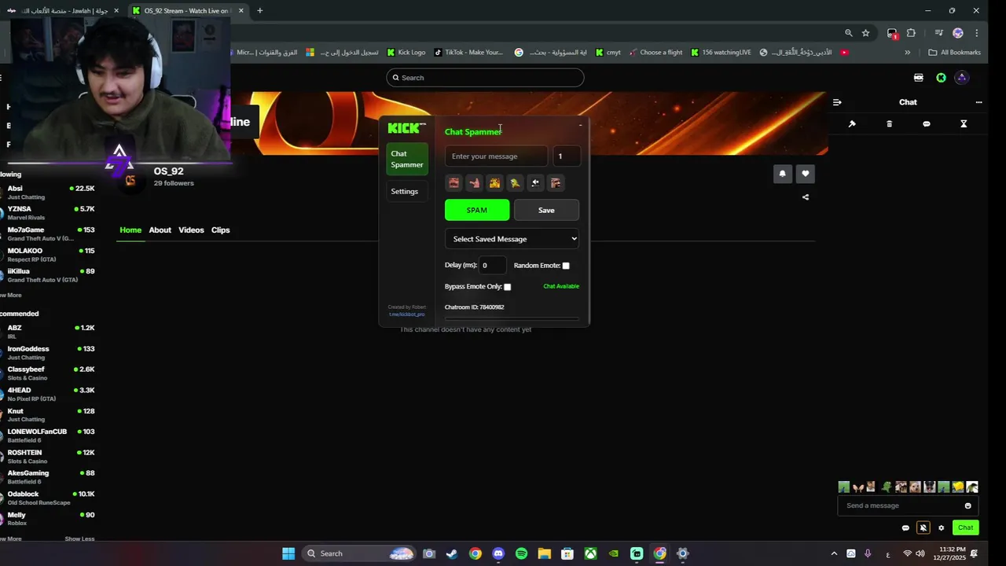Click the hourglass slow-mode icon
The image size is (1006, 566).
point(964,124)
